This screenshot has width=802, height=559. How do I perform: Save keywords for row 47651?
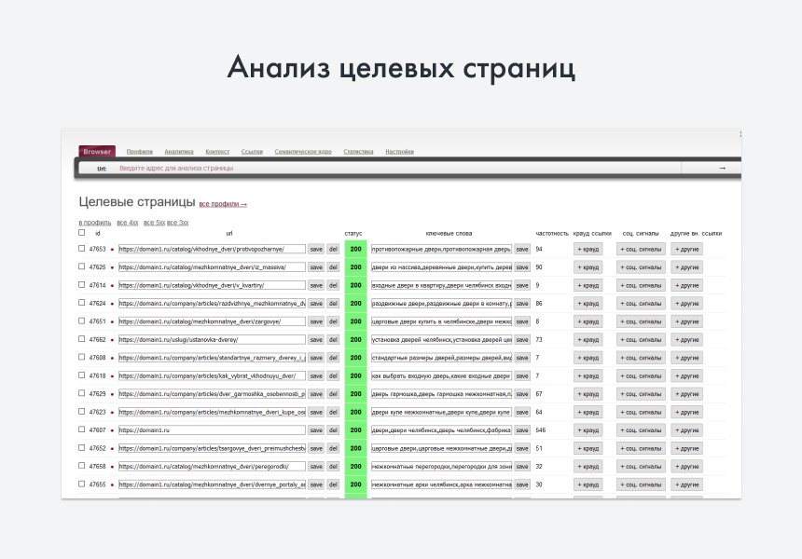click(x=522, y=322)
